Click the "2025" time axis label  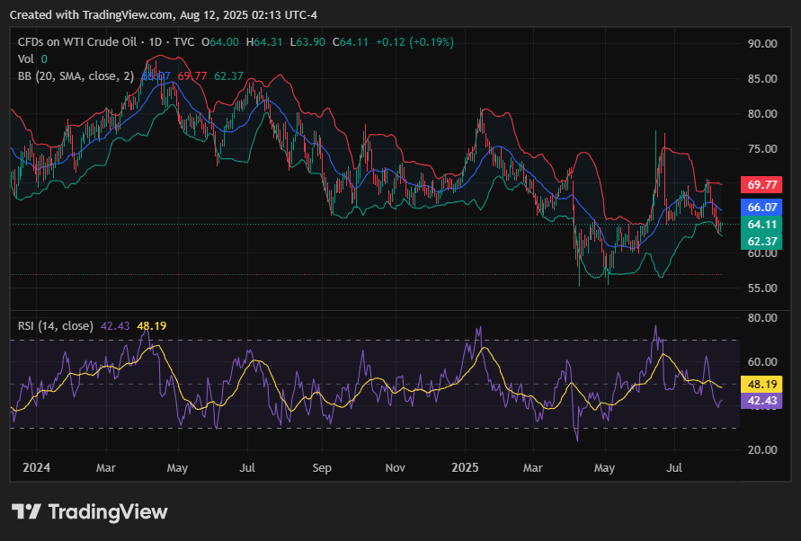coord(465,467)
